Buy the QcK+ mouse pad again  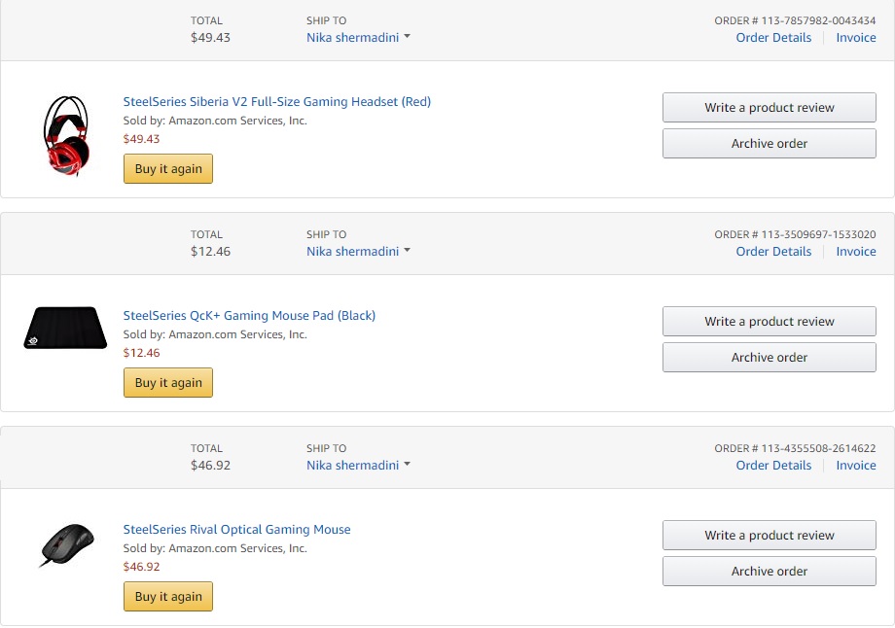(x=168, y=383)
